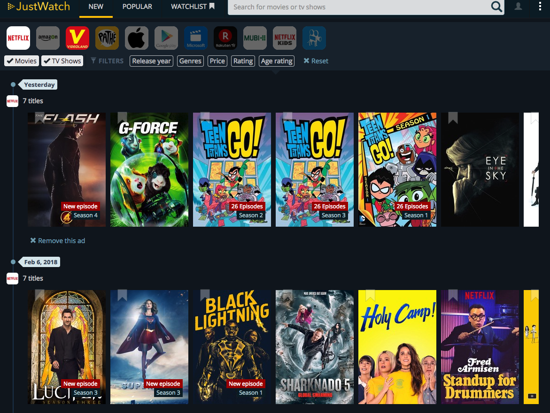
Task: Click the MUBI provider icon
Action: (255, 38)
